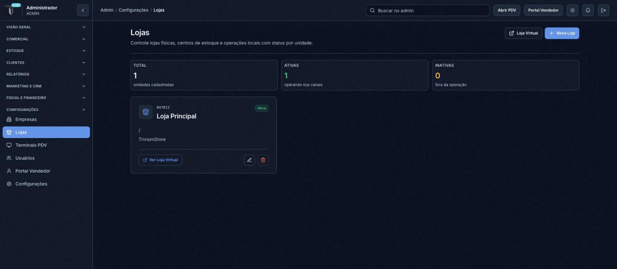Click the application logo in the sidebar
Viewport: 617px width, 269px height.
[x=11, y=9]
